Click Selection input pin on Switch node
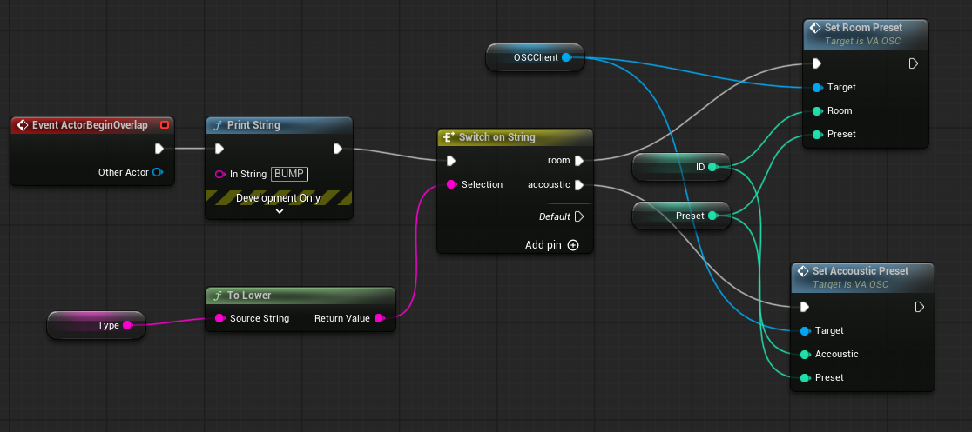Image resolution: width=972 pixels, height=432 pixels. pyautogui.click(x=452, y=184)
